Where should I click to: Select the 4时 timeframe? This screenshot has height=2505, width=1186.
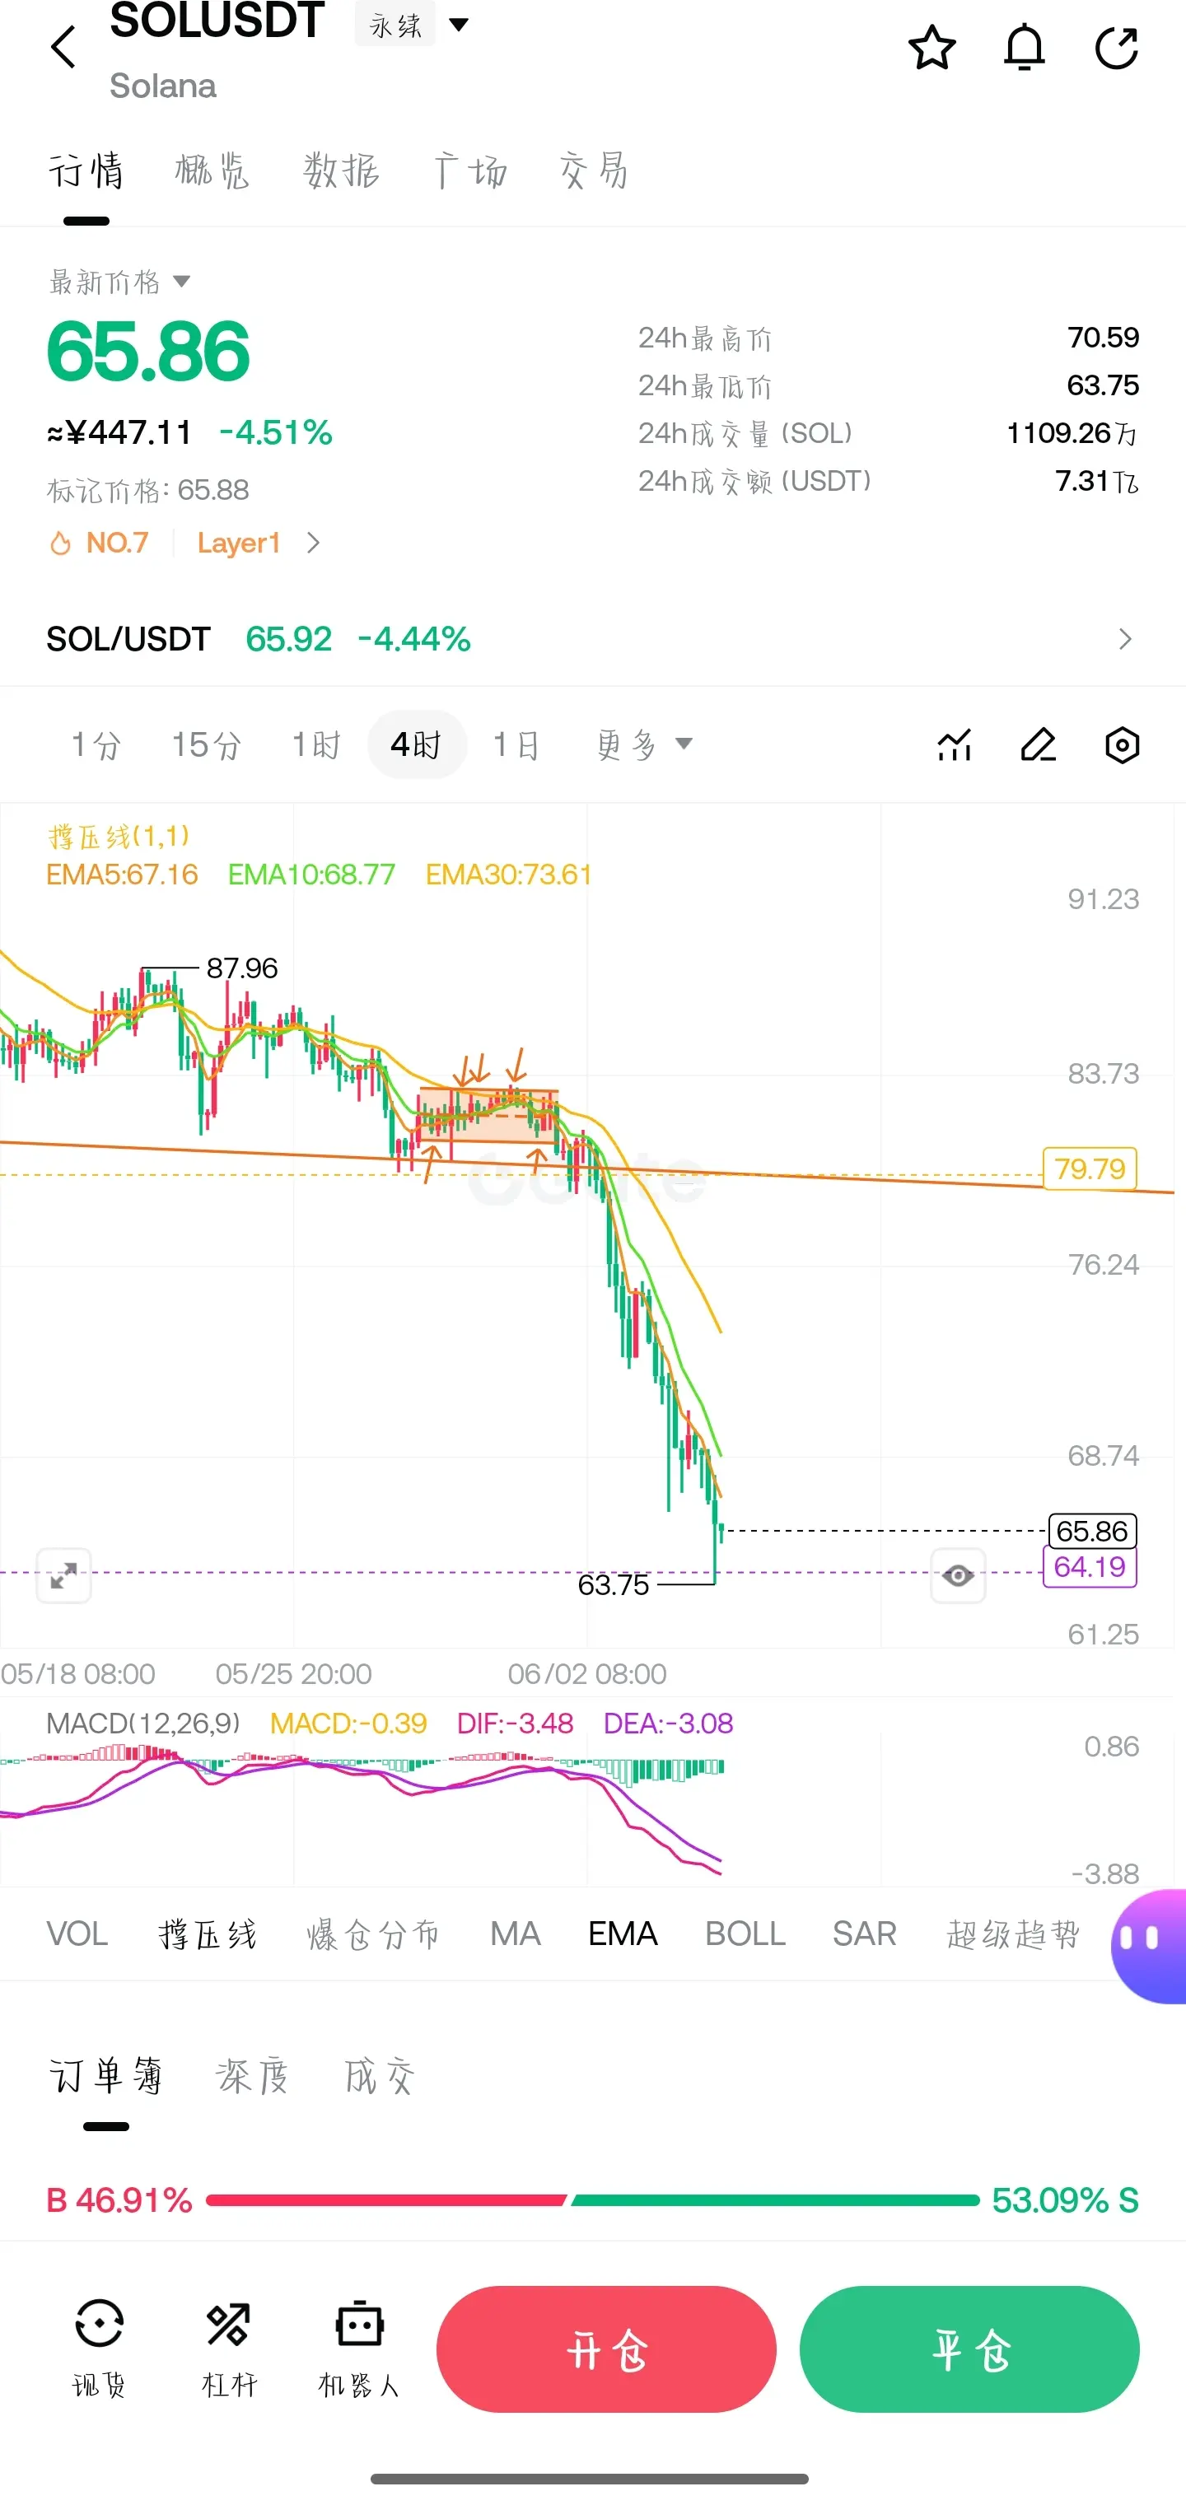coord(417,745)
